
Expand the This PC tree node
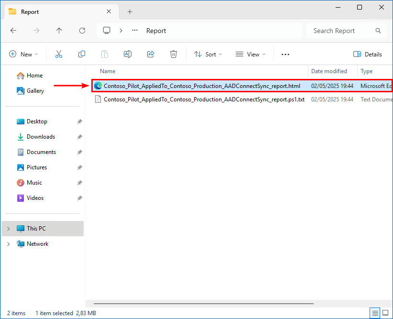[x=8, y=229]
